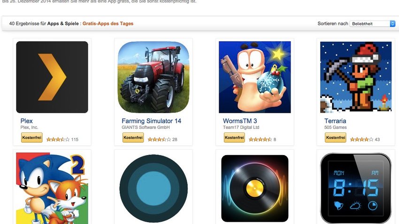Click Kostenfrei button for Worms 3
This screenshot has width=399, height=224.
click(234, 137)
